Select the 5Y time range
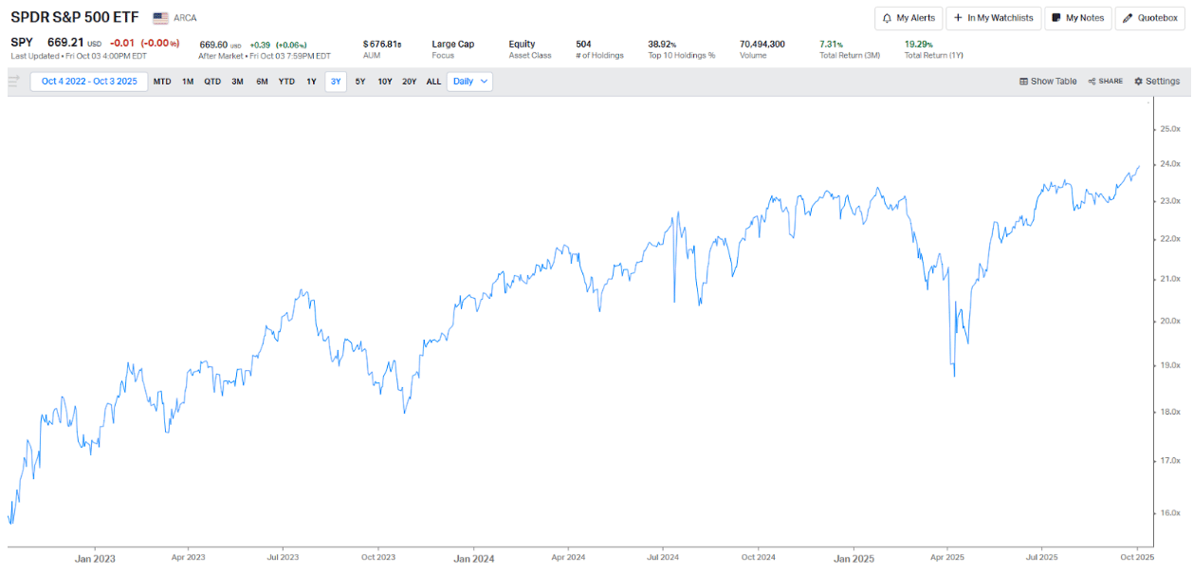Viewport: 1193px width, 573px height. click(x=360, y=82)
